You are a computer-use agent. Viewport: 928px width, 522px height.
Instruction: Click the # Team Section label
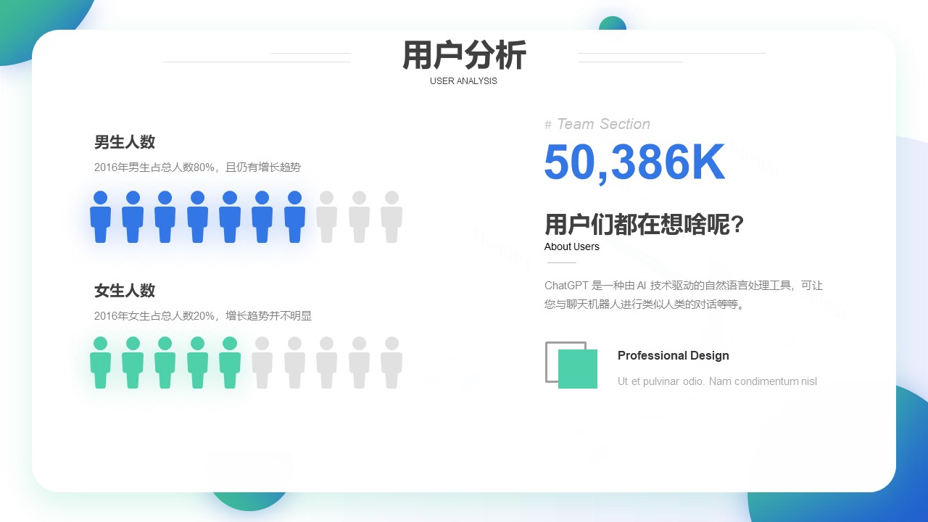click(x=597, y=124)
